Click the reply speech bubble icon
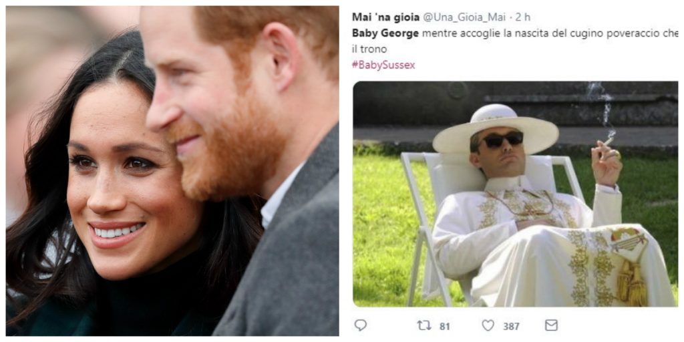Screen dimensions: 684x342 (x=360, y=325)
